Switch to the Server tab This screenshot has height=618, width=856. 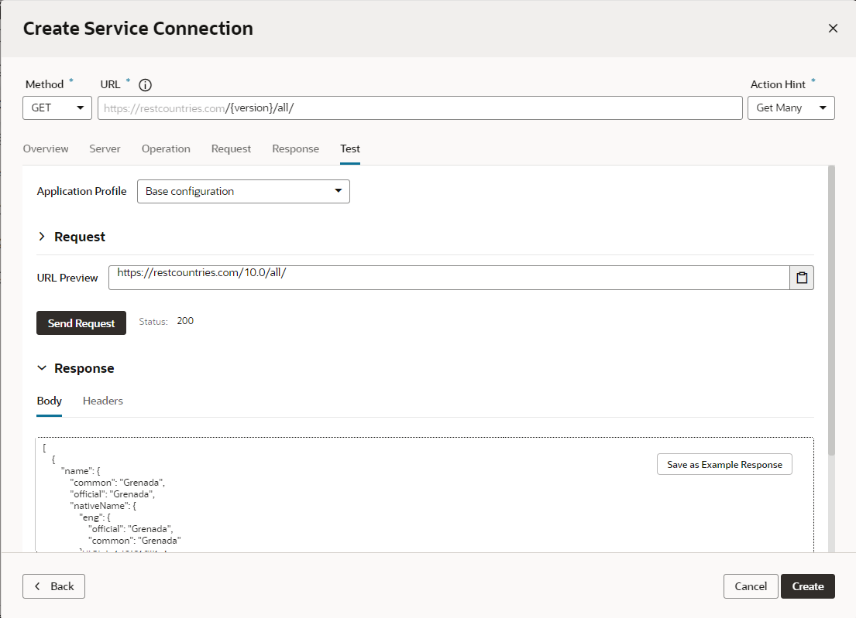[x=105, y=149]
